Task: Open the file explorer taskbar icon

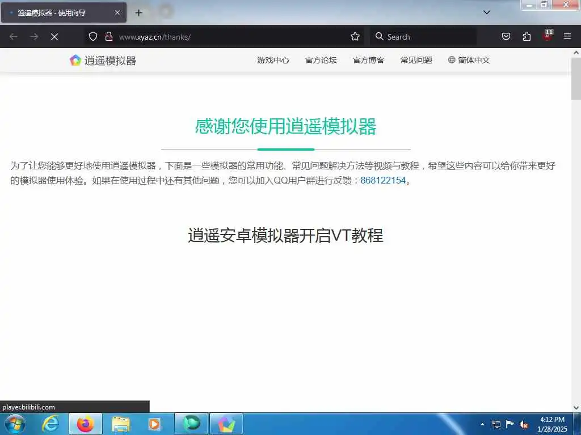Action: point(121,424)
